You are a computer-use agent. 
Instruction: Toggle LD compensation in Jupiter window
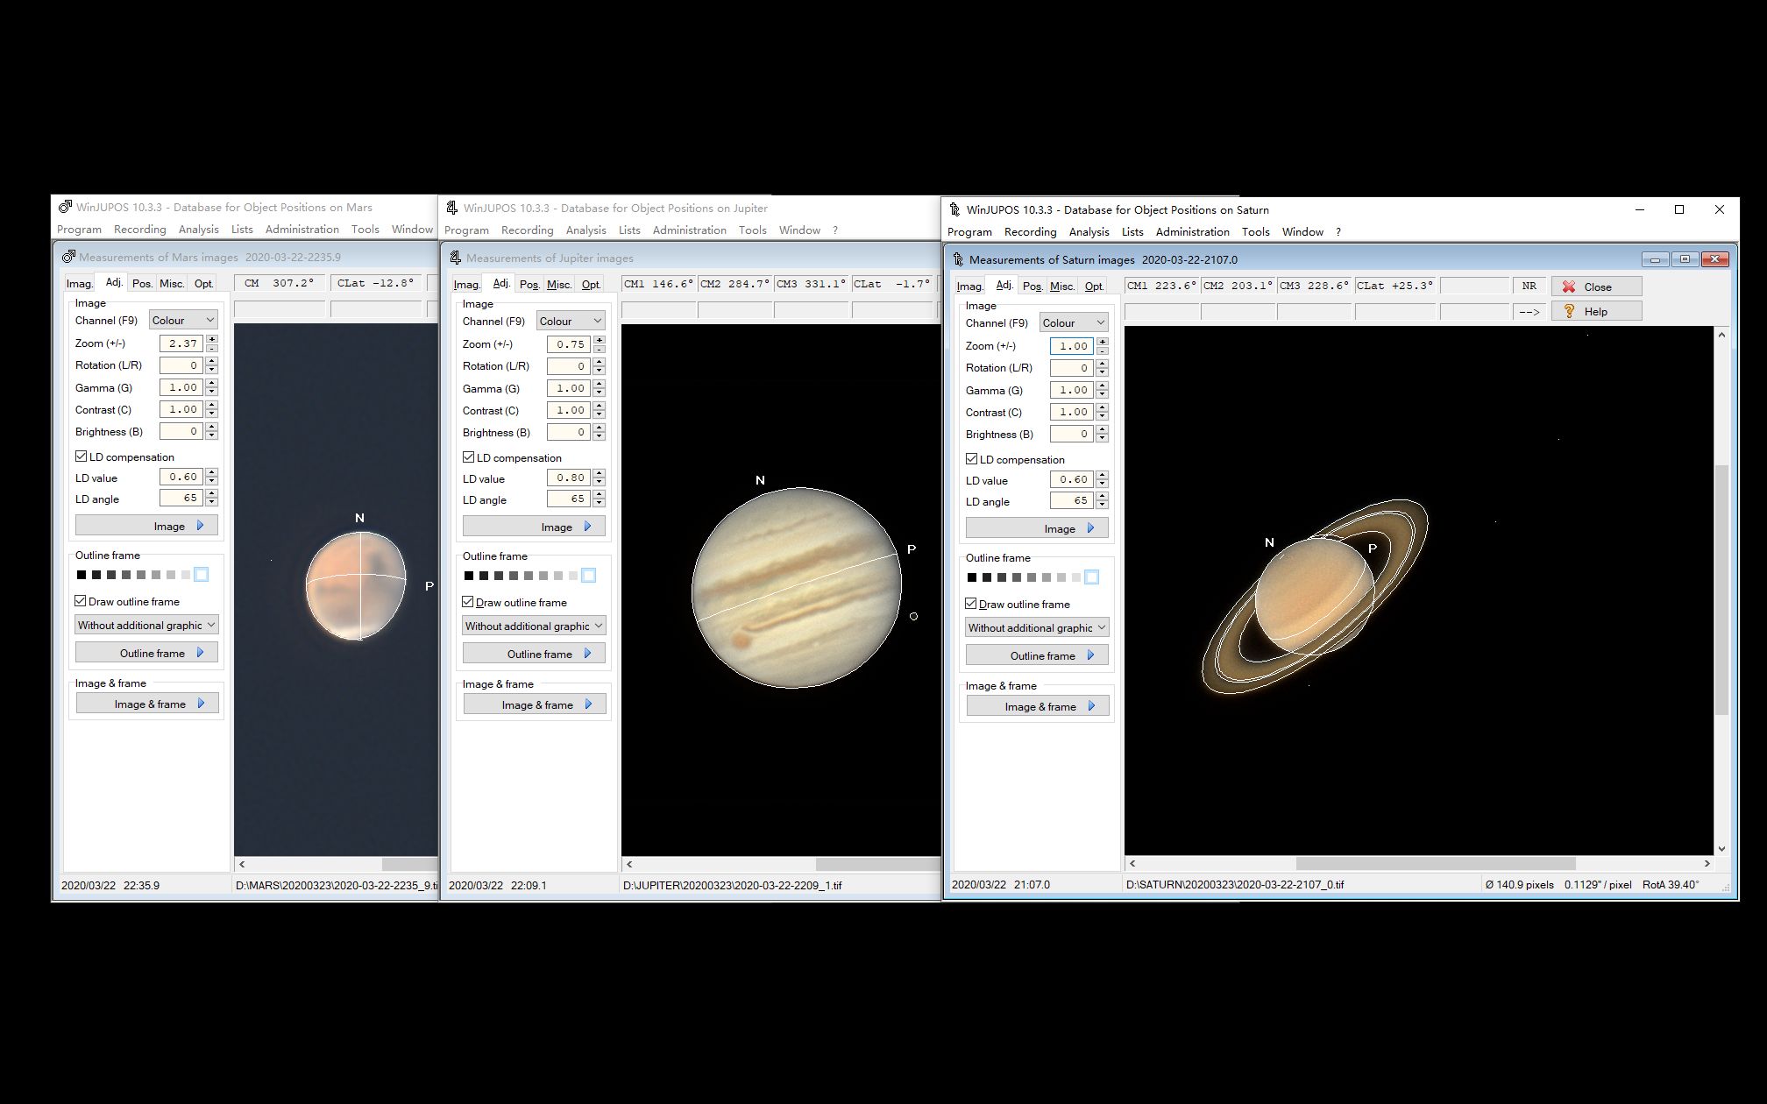[468, 457]
